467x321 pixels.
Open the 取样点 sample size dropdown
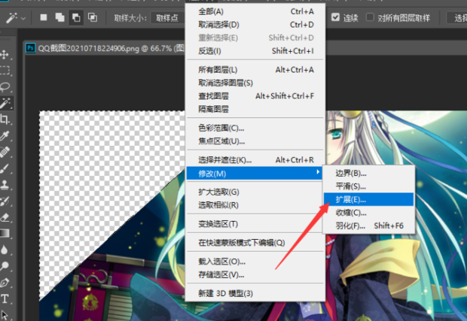click(168, 18)
